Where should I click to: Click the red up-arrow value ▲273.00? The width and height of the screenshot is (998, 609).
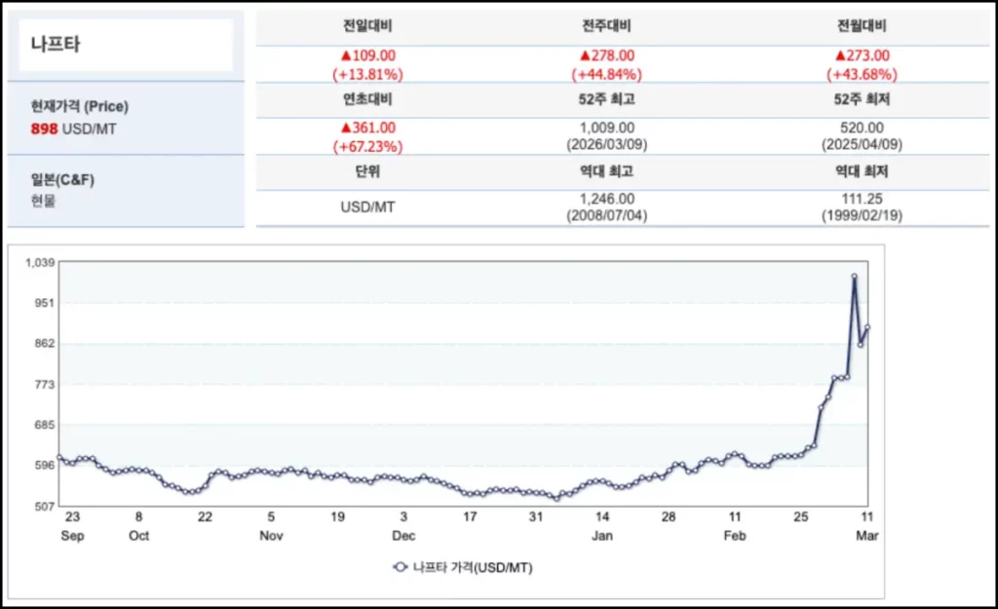862,57
